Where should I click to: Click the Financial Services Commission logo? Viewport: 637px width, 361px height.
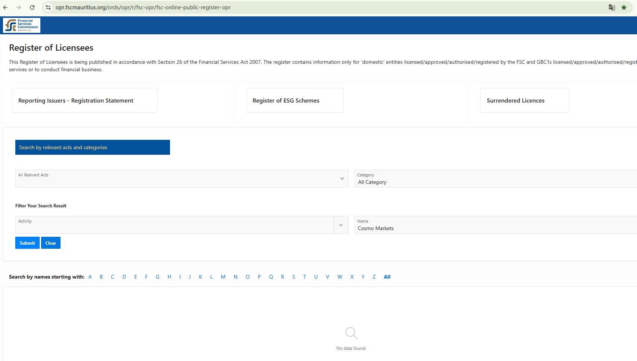[22, 25]
